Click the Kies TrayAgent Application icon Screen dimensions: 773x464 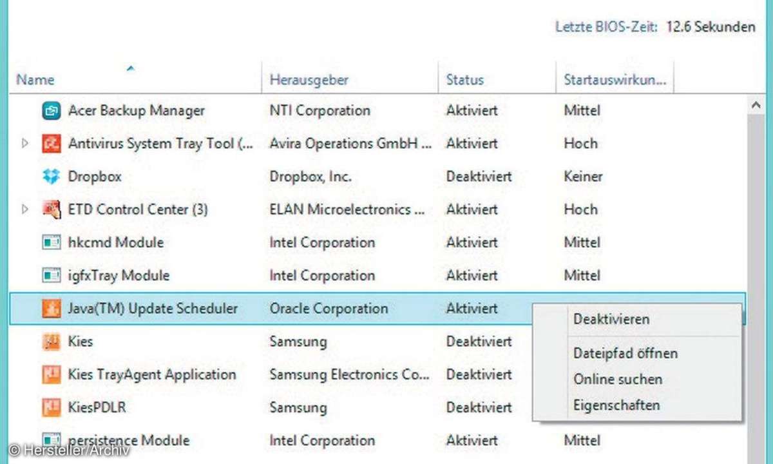point(51,374)
